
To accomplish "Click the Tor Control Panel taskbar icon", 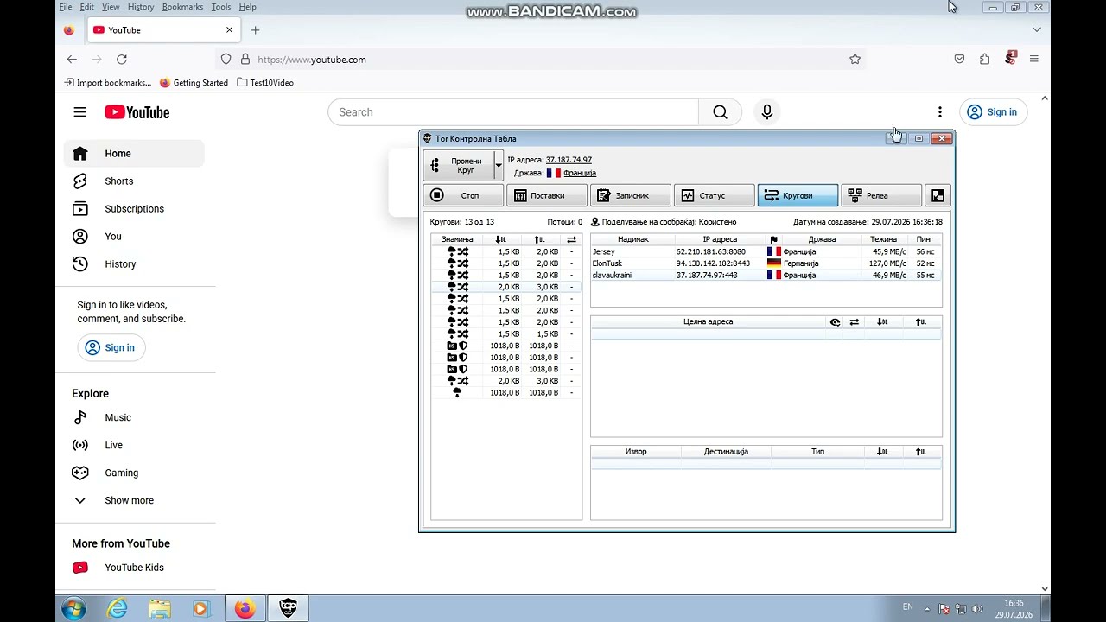I will point(289,608).
